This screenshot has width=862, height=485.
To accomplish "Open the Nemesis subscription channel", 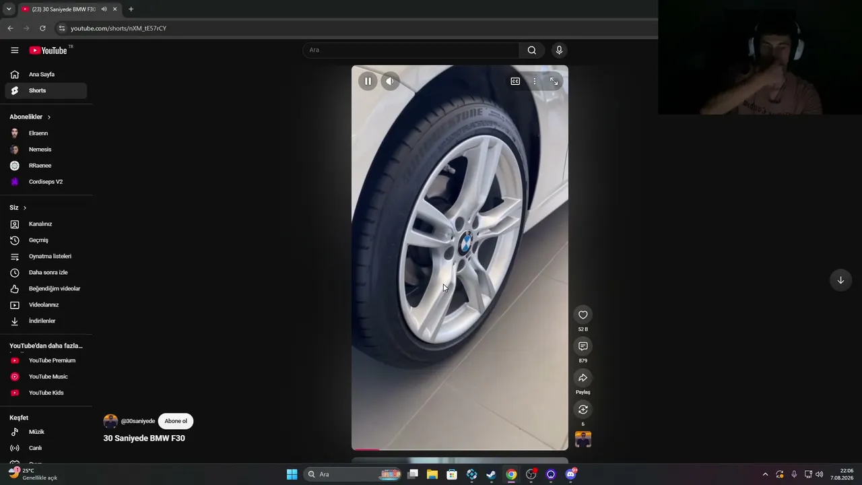I will (46, 150).
